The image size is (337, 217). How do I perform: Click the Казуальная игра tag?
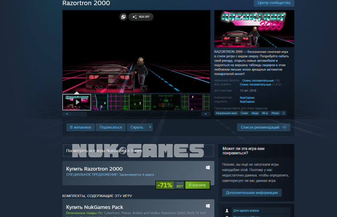pyautogui.click(x=226, y=113)
